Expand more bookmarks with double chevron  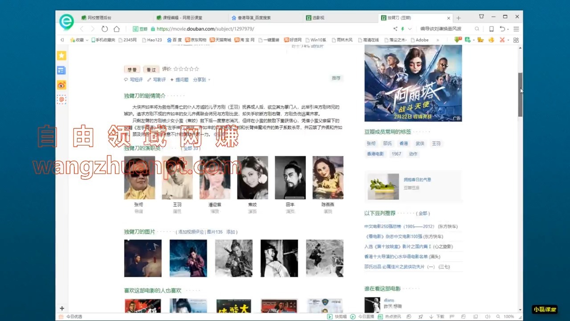(x=438, y=40)
